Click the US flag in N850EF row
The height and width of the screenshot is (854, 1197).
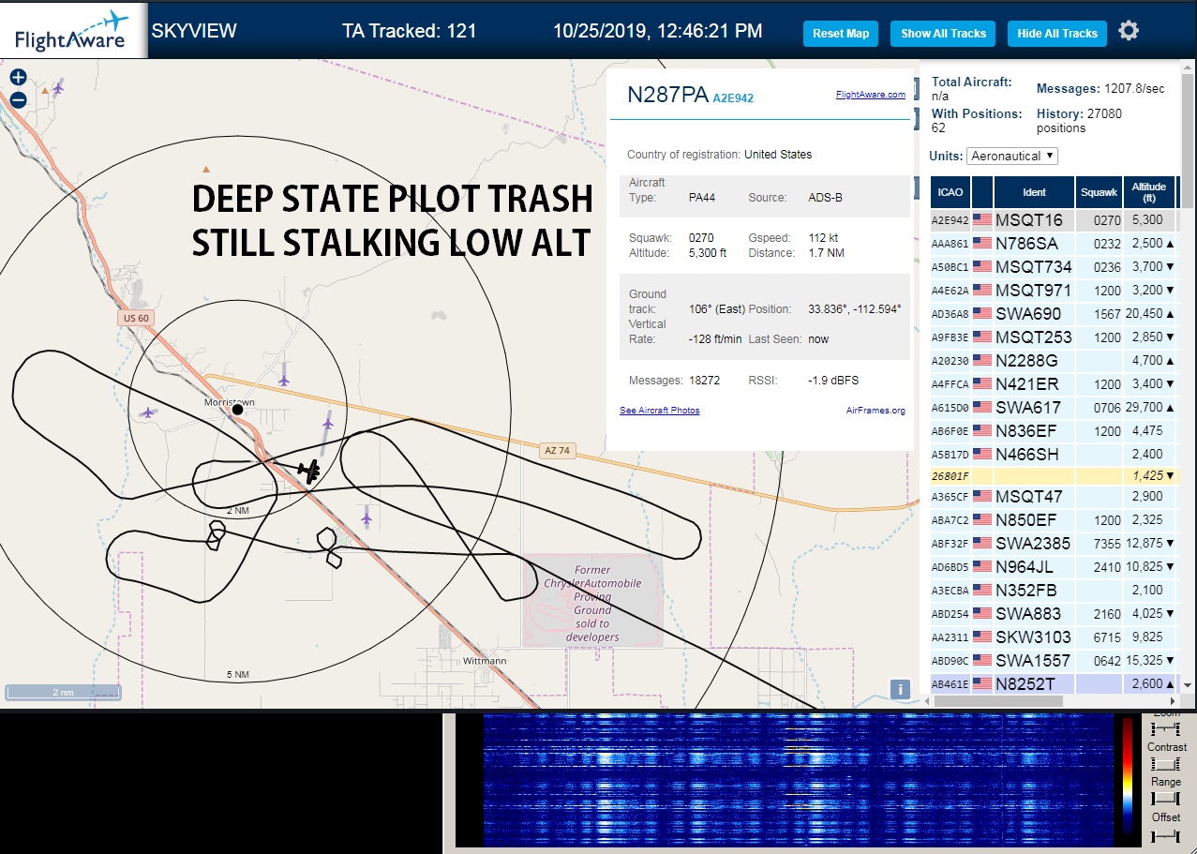click(x=982, y=519)
